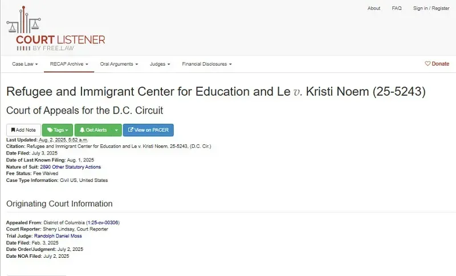Click the bell icon on Get Alerts
Screen dimensions: 456x276
tap(82, 130)
